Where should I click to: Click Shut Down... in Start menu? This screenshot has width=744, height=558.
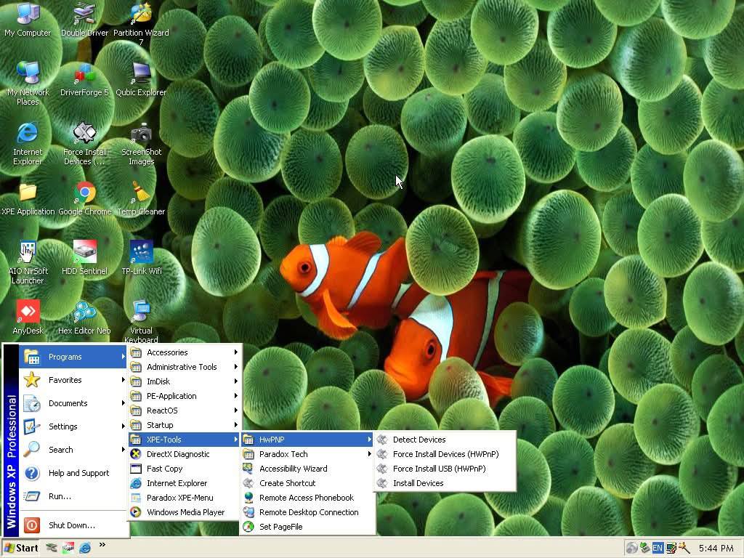click(x=73, y=525)
